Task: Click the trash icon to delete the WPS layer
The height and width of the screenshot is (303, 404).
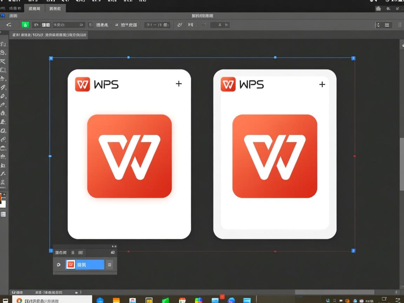Action: click(x=109, y=264)
